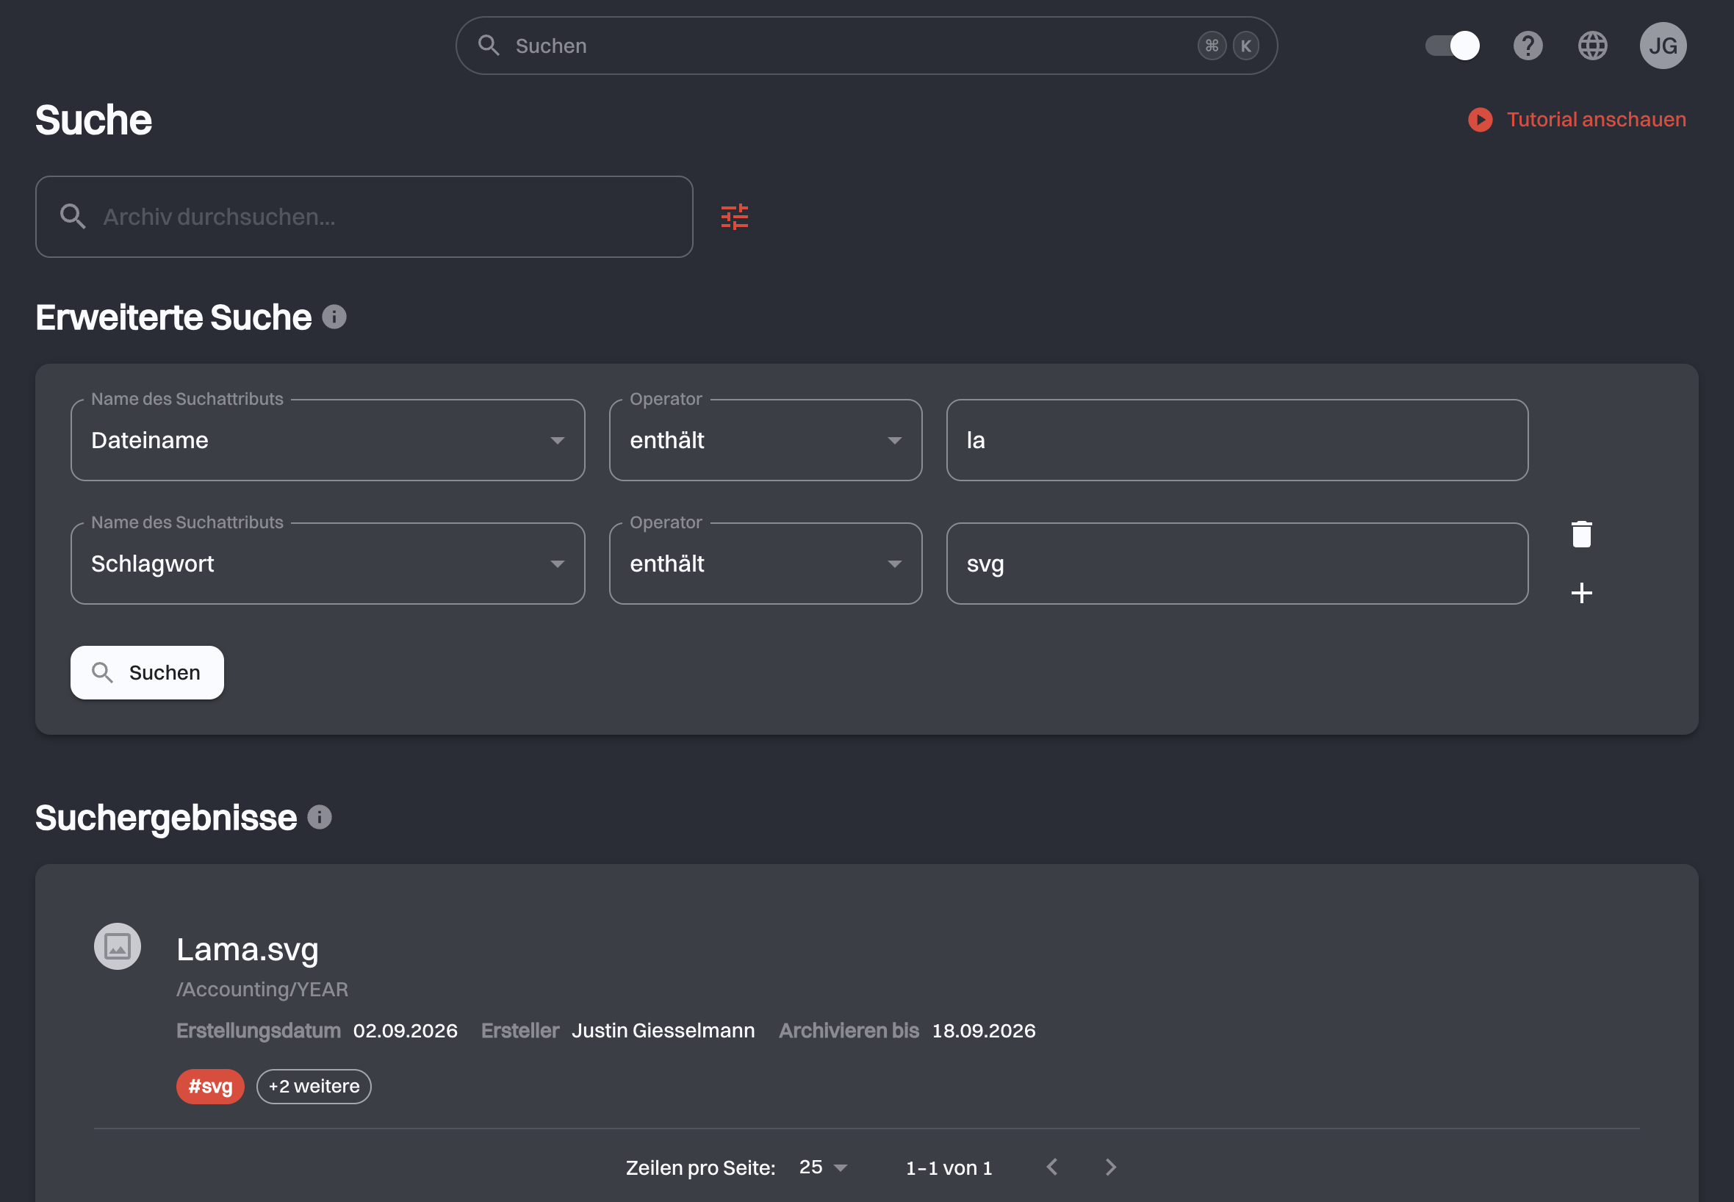Click the 1–1 von 1 pagination text
This screenshot has height=1202, width=1734.
coord(949,1167)
